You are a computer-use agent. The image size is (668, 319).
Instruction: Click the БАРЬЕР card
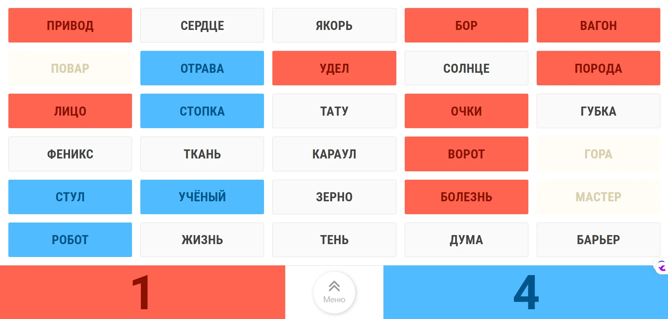coord(598,240)
